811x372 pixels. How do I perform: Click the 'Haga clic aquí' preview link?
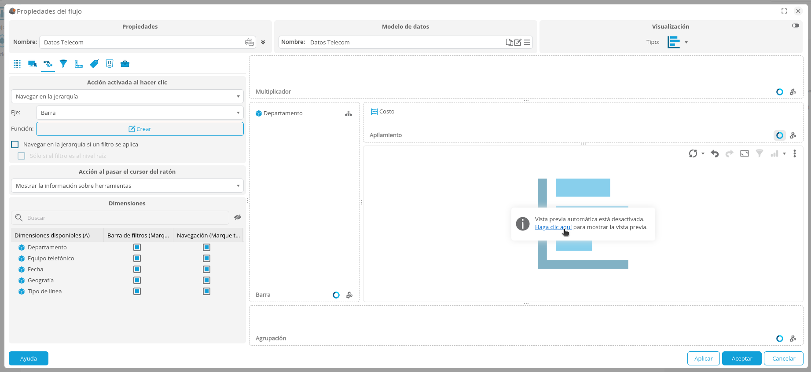click(x=553, y=227)
